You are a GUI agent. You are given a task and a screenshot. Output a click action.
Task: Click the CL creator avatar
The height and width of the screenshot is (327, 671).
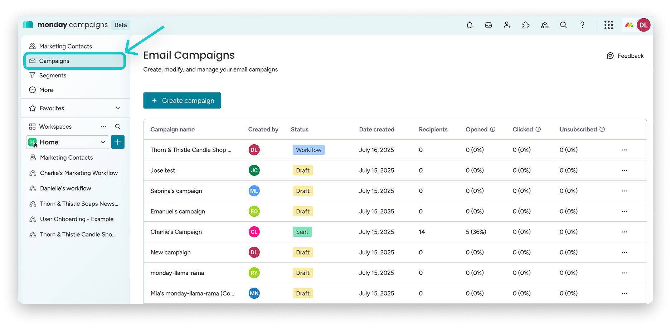(254, 232)
